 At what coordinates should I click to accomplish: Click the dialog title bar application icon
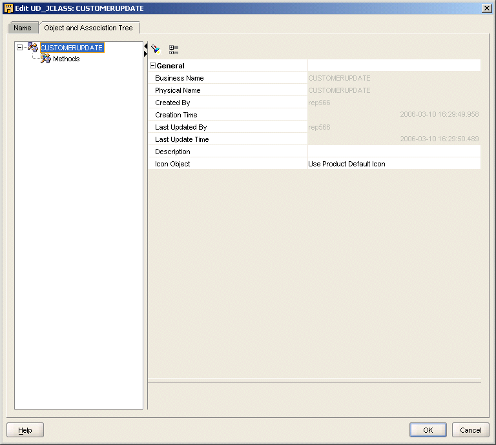pos(8,8)
